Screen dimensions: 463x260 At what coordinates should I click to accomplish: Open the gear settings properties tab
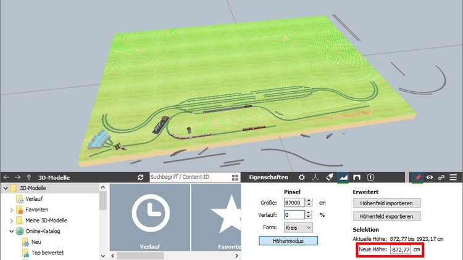301,177
